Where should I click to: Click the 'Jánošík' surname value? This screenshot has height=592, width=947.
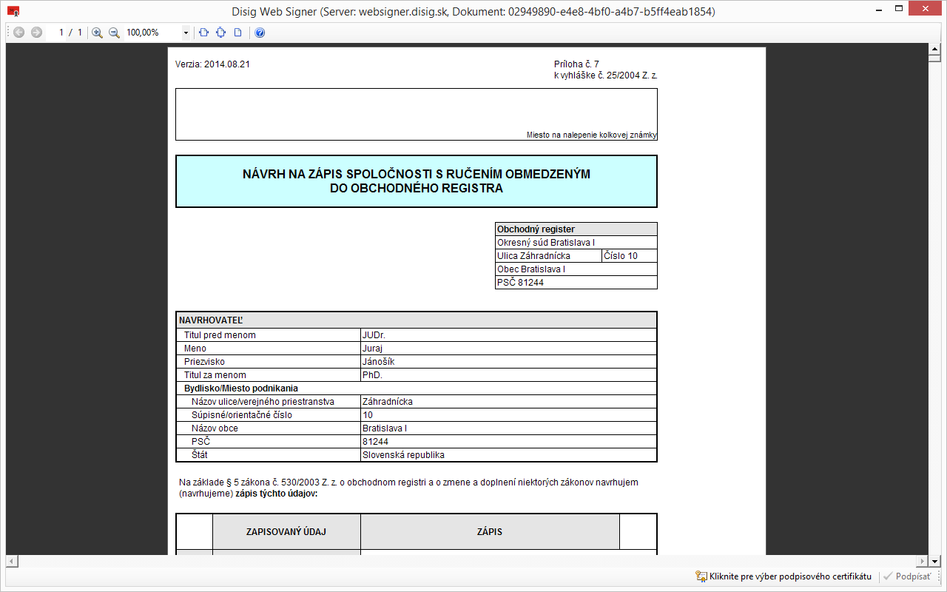[x=378, y=362]
